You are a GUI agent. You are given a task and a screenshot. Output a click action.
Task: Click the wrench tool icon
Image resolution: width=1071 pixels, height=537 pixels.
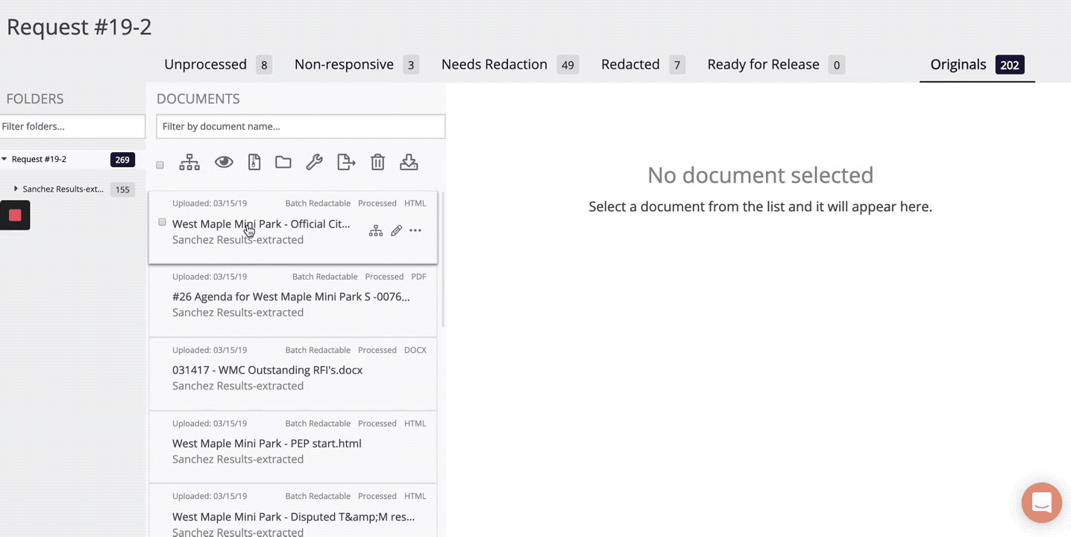(314, 163)
